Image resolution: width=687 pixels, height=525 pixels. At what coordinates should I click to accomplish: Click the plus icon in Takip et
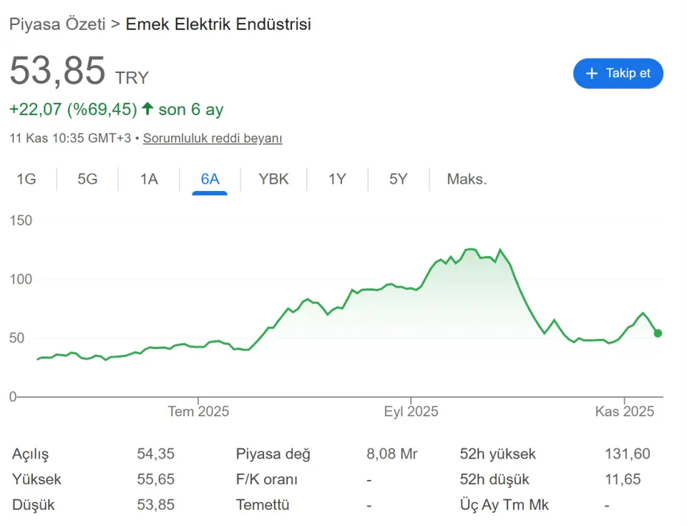pos(591,74)
